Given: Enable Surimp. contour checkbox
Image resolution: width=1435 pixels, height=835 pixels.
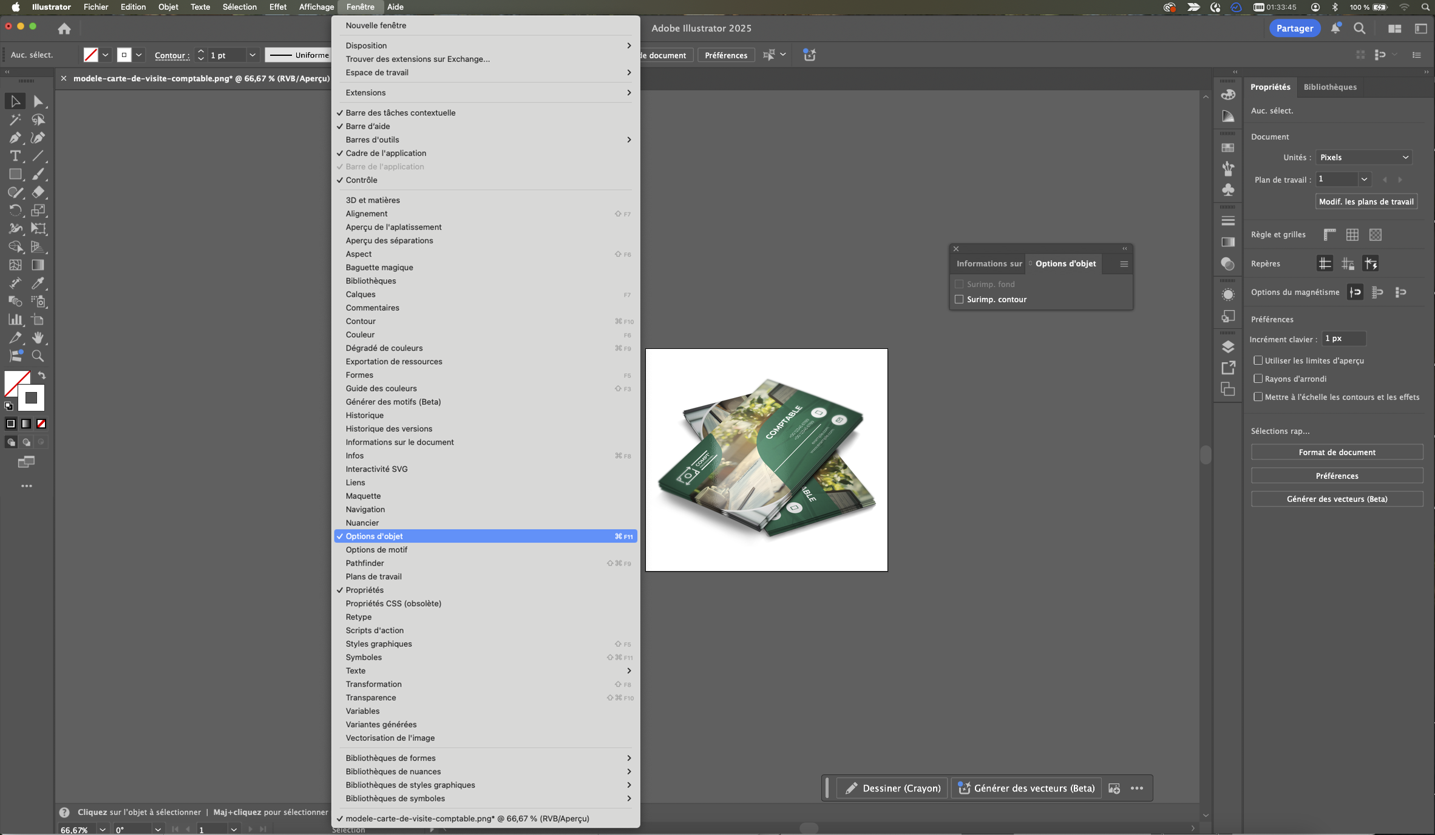Looking at the screenshot, I should point(959,299).
